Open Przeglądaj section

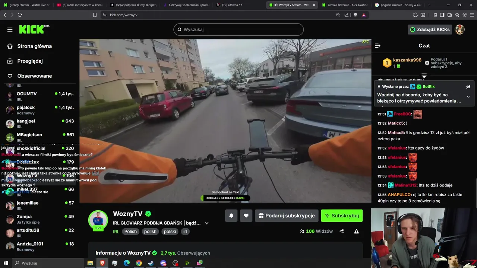pos(25,61)
